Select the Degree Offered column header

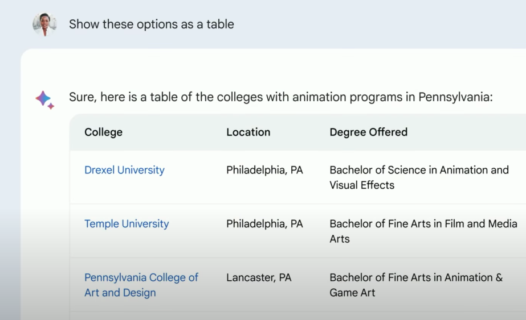pos(368,132)
